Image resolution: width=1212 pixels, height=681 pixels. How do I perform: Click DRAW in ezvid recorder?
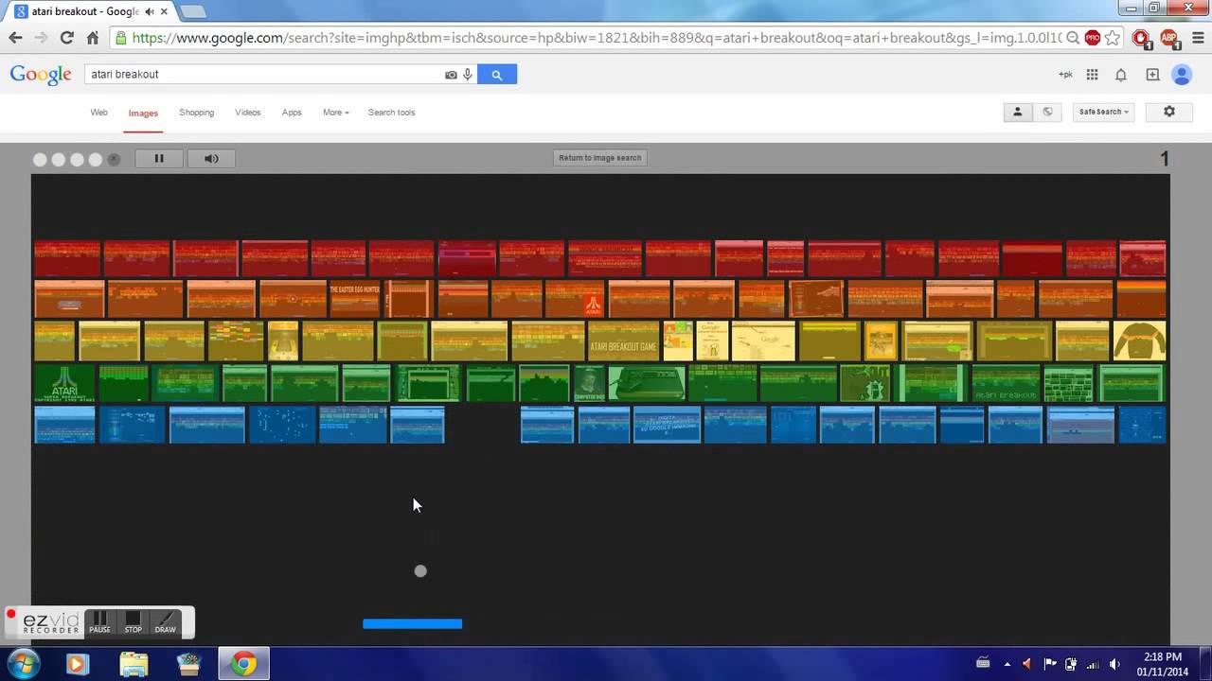tap(165, 622)
